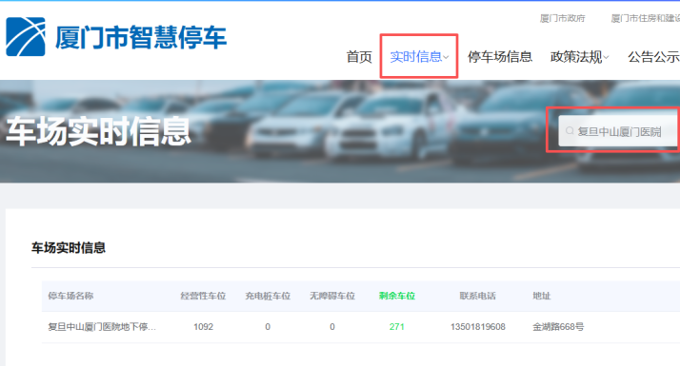This screenshot has width=680, height=366.
Task: Select the 经营性车位 column header
Action: coord(203,296)
